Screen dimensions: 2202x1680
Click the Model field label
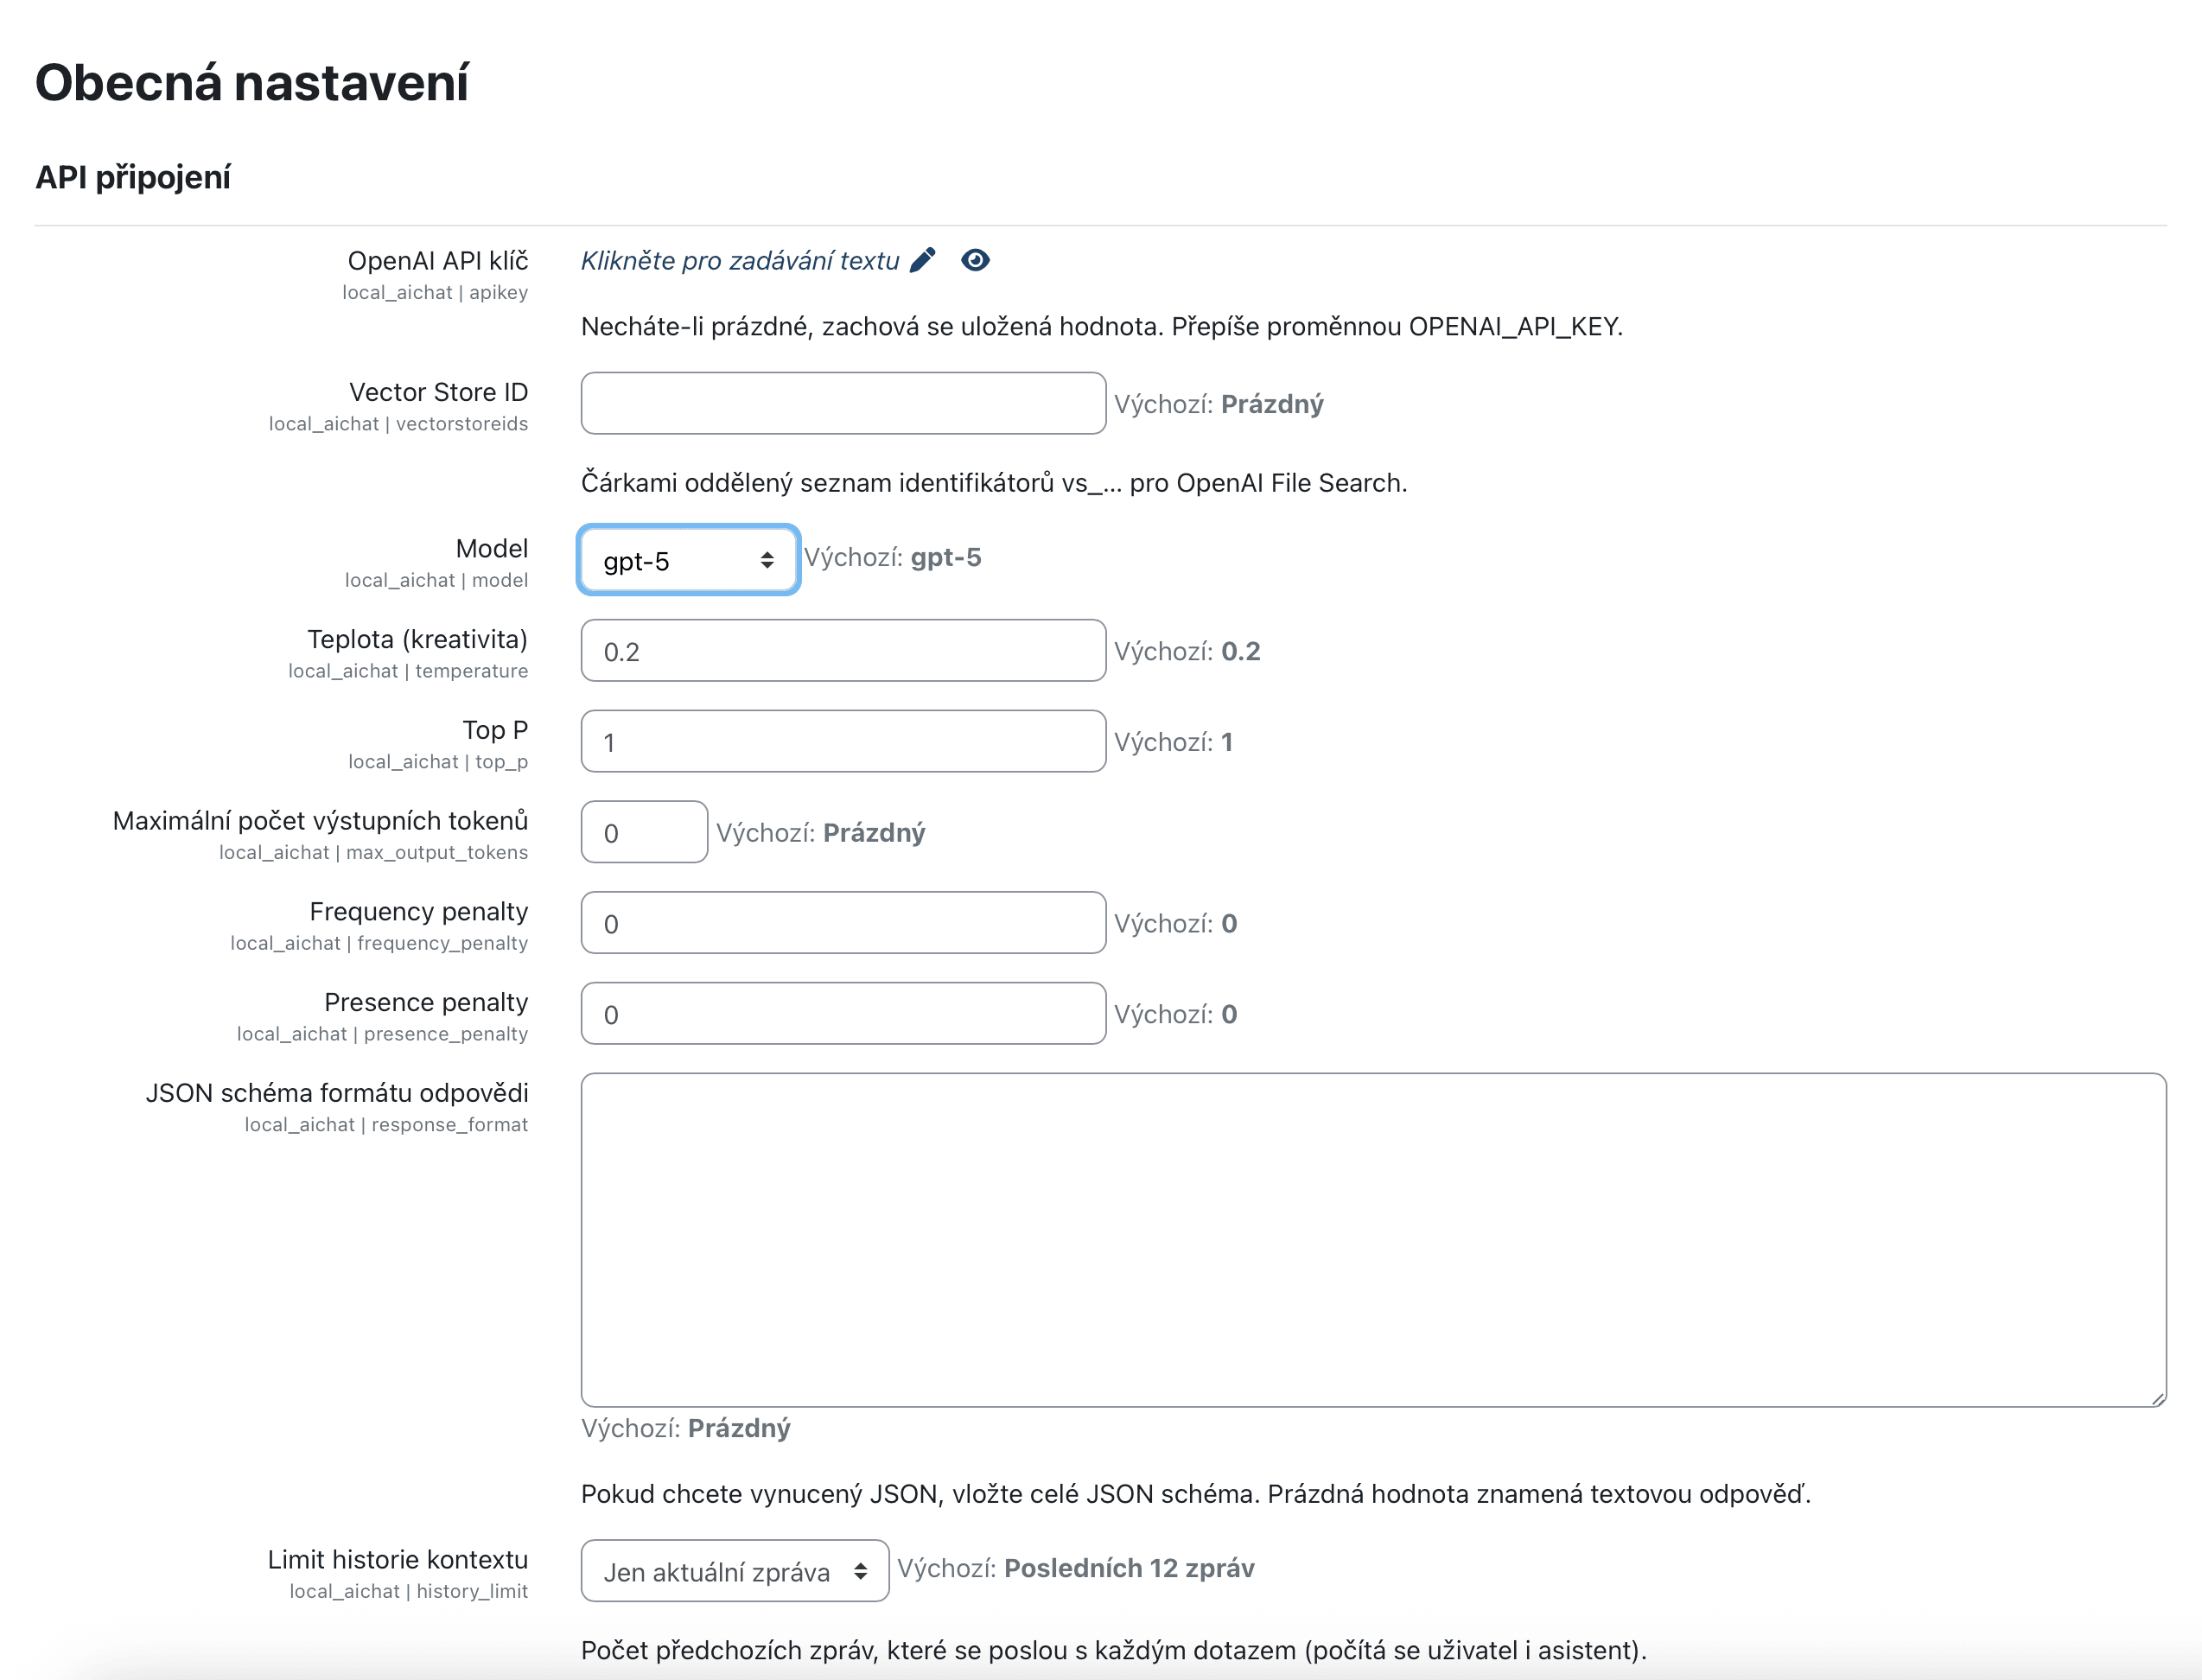coord(491,549)
